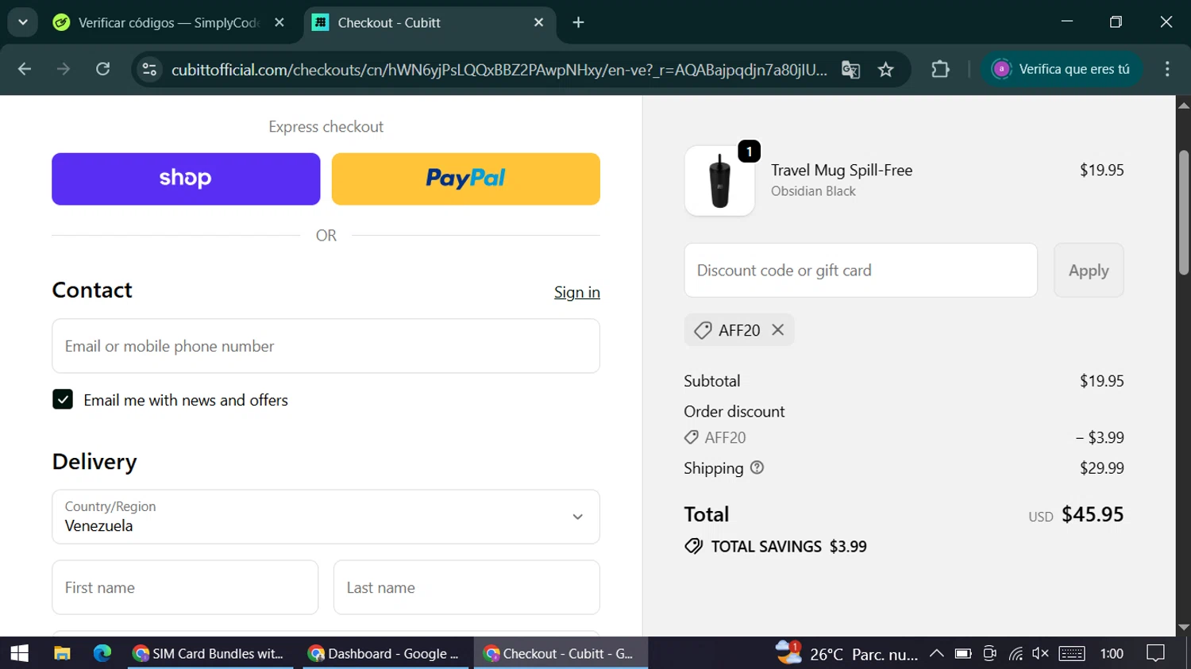Open the weather widget showing 26°C
Screen dimensions: 1191x669
coord(846,654)
